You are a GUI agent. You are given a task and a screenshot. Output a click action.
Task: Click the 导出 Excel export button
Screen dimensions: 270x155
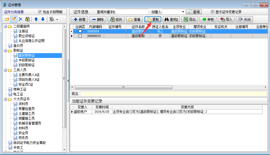click(x=189, y=19)
